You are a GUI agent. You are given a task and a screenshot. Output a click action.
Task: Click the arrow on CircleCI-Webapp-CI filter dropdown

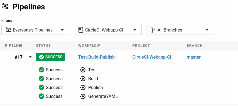(x=135, y=30)
